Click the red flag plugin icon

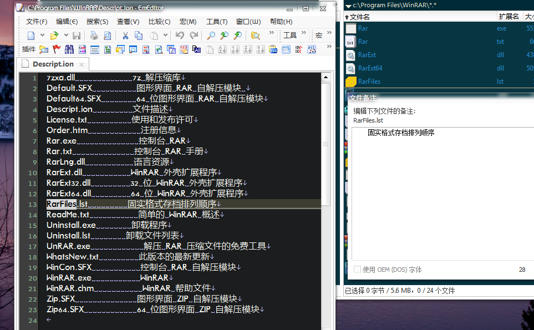[x=57, y=49]
